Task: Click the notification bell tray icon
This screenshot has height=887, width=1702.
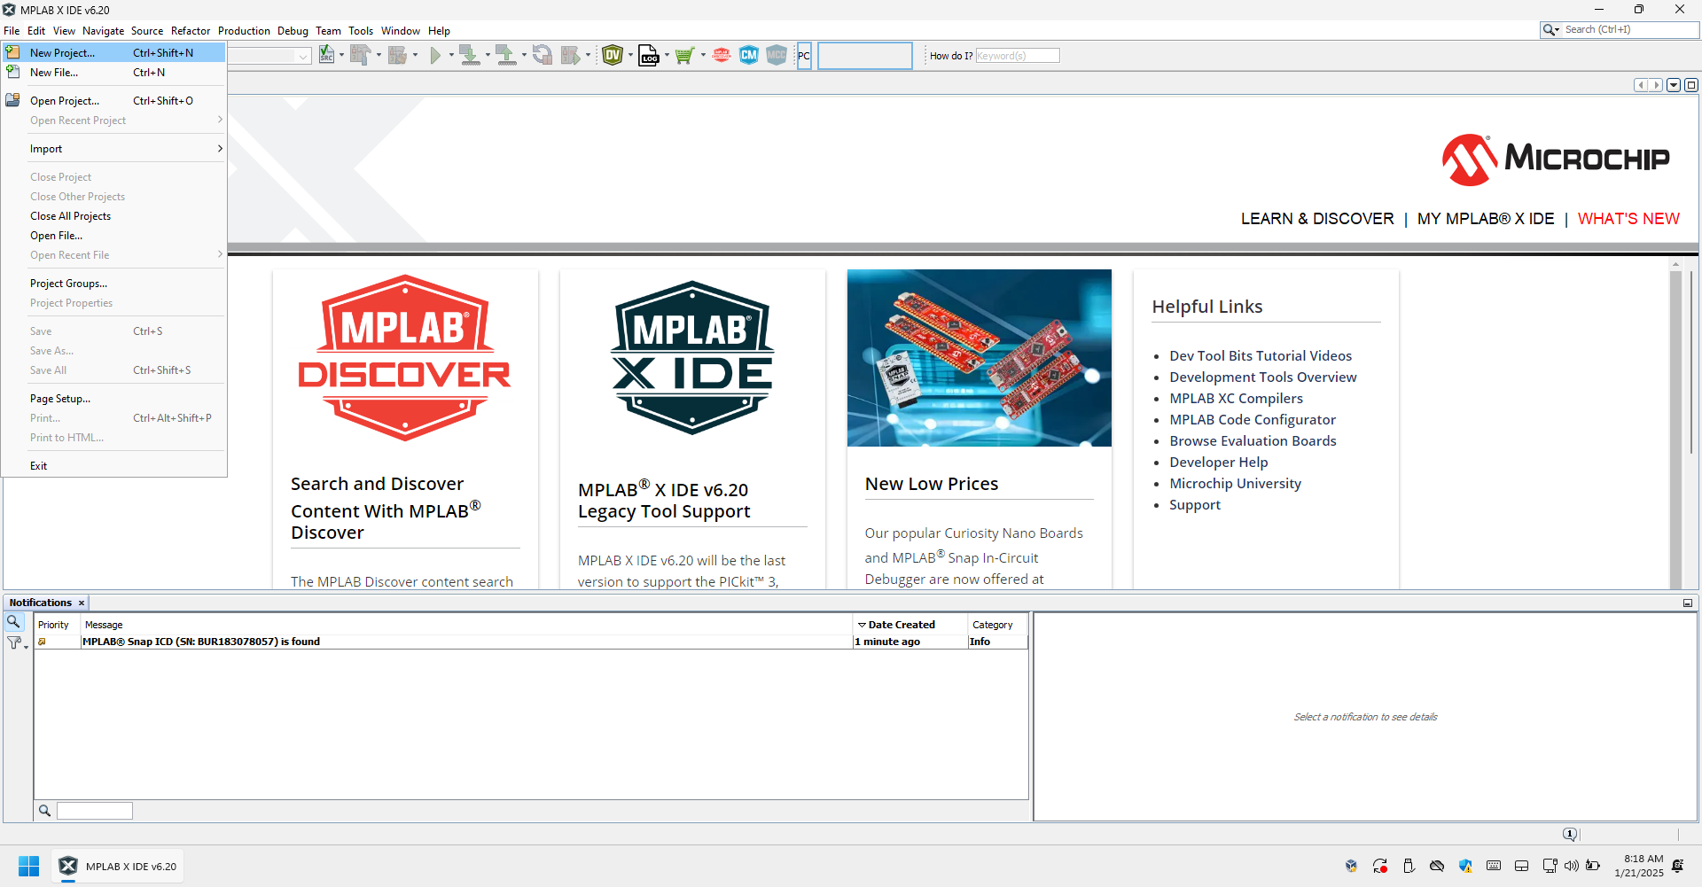Action: click(x=1677, y=866)
